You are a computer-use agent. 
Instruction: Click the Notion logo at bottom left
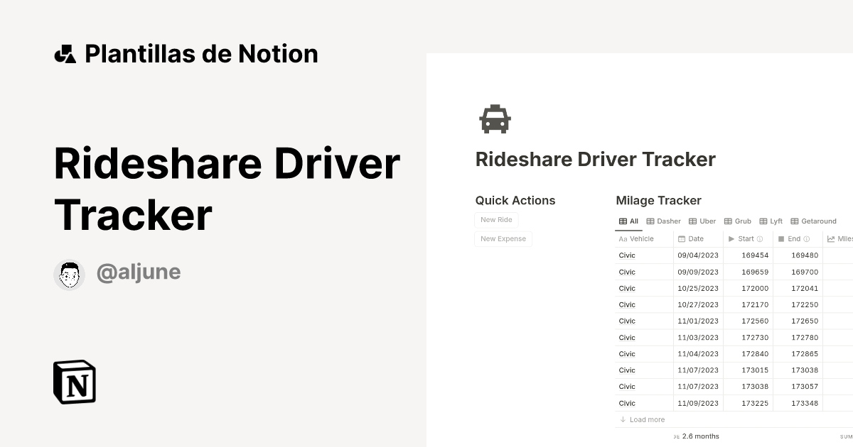coord(73,382)
